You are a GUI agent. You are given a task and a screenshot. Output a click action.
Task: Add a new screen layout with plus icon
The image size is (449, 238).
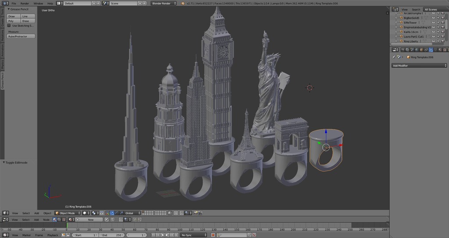click(x=94, y=4)
